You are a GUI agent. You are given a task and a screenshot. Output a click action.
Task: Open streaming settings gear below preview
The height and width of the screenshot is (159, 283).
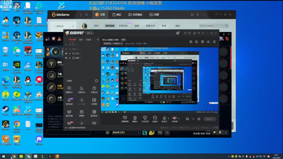point(199,119)
